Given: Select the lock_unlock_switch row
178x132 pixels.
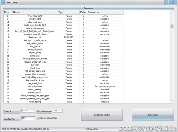Looking at the screenshot, I should coord(63,44).
